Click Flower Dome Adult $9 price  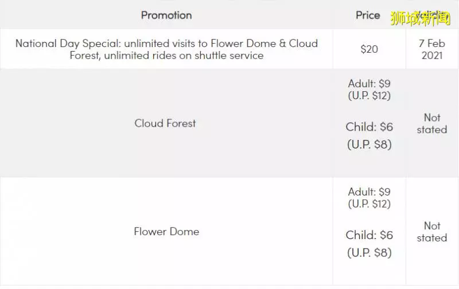[x=369, y=192]
